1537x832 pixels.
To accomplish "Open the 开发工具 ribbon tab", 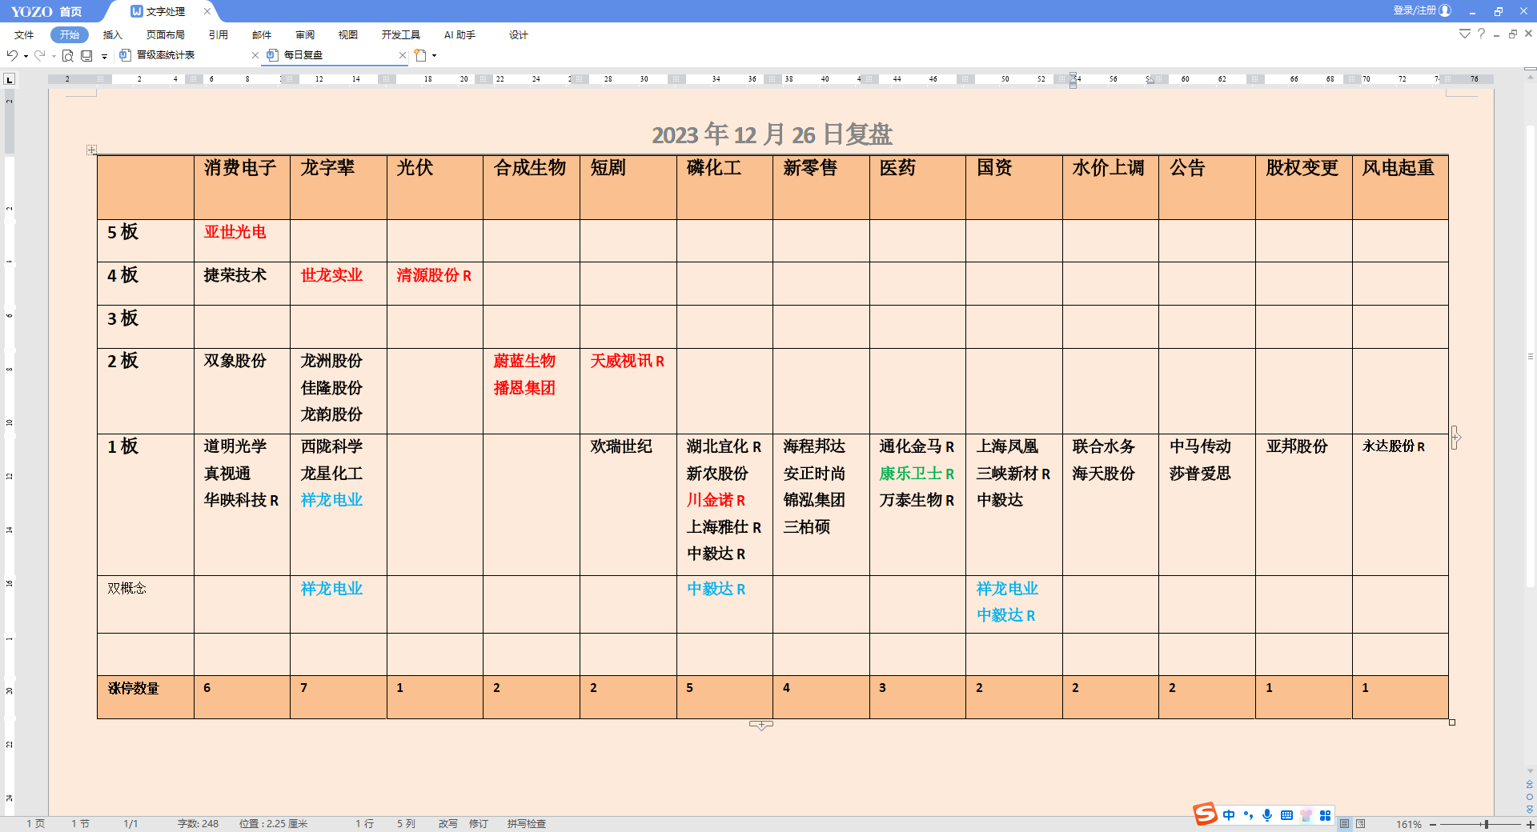I will point(400,34).
